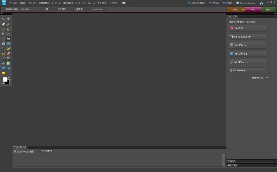The width and height of the screenshot is (277, 172).
Task: Click the pse application logo
Action: 4,3
